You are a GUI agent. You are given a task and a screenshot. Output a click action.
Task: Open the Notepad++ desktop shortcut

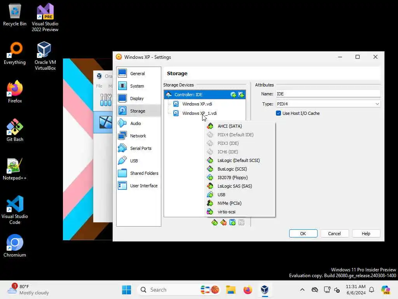(15, 169)
